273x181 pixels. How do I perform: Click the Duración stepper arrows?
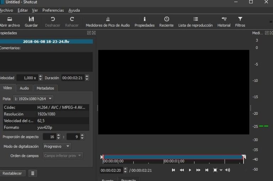tap(87, 78)
